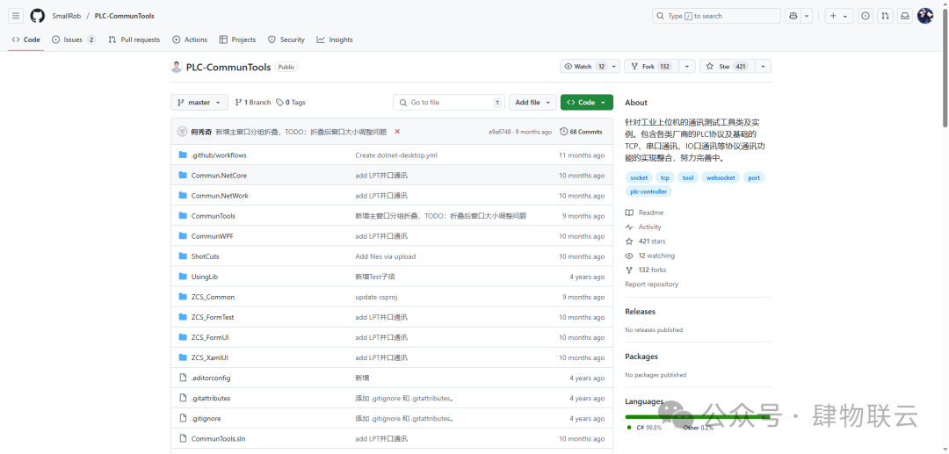Screen dimensions: 949x454
Task: View the 0 Tags link
Action: (291, 103)
